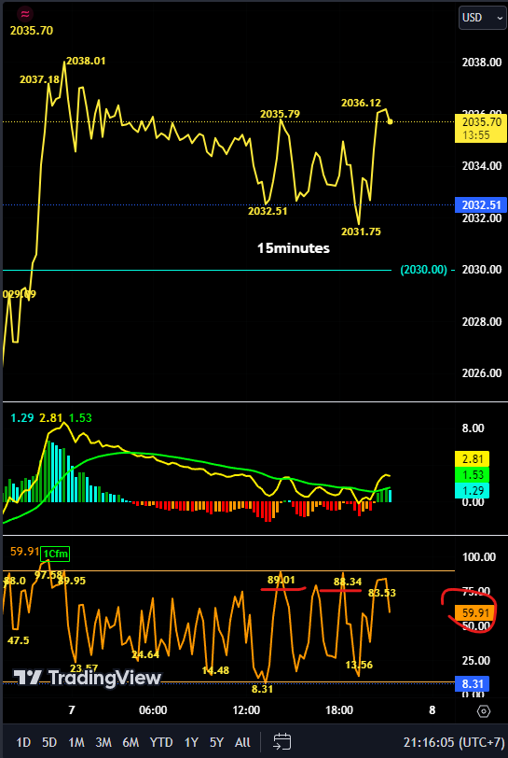Click the 1.29 value in MACD legend
This screenshot has width=508, height=758.
coord(22,417)
